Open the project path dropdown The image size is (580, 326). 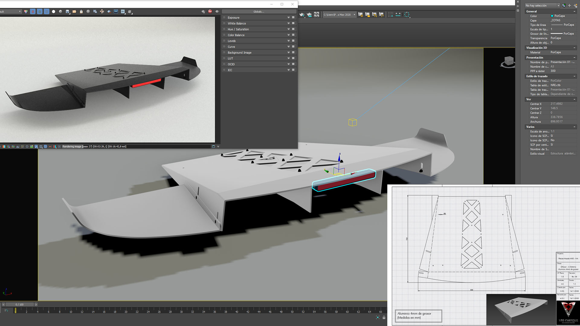[x=354, y=14]
